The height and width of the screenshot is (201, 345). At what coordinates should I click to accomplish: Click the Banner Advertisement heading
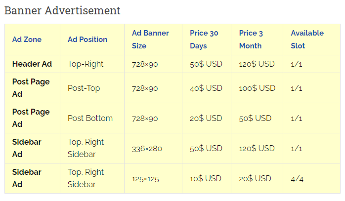62,10
